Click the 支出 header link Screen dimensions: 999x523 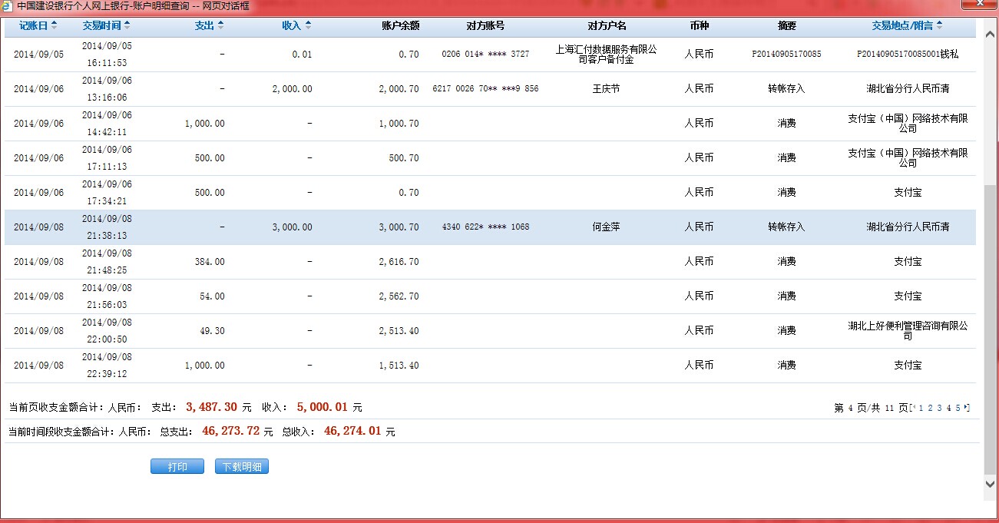(x=205, y=25)
